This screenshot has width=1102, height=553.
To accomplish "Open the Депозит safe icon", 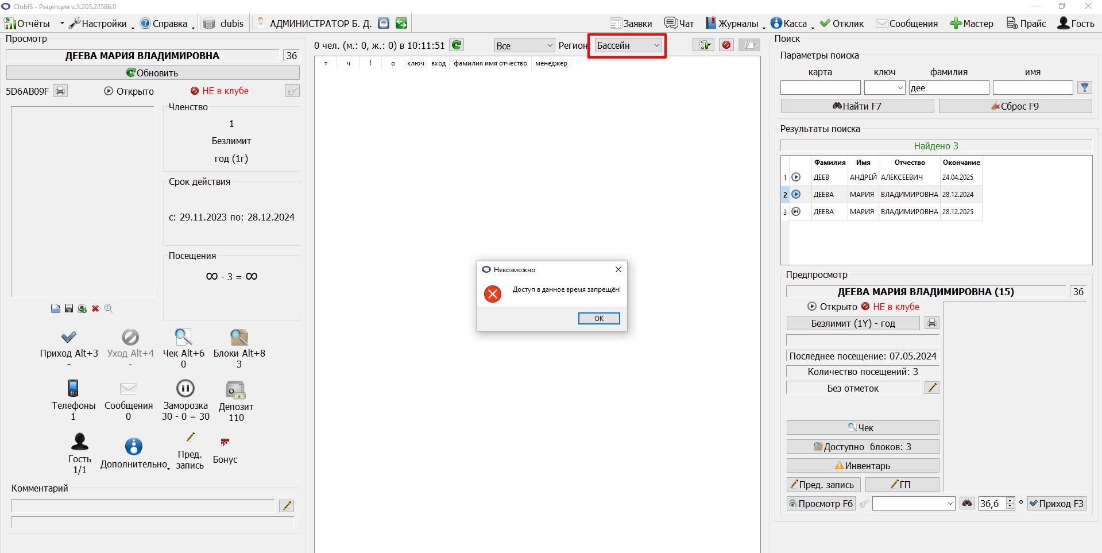I will [x=235, y=390].
